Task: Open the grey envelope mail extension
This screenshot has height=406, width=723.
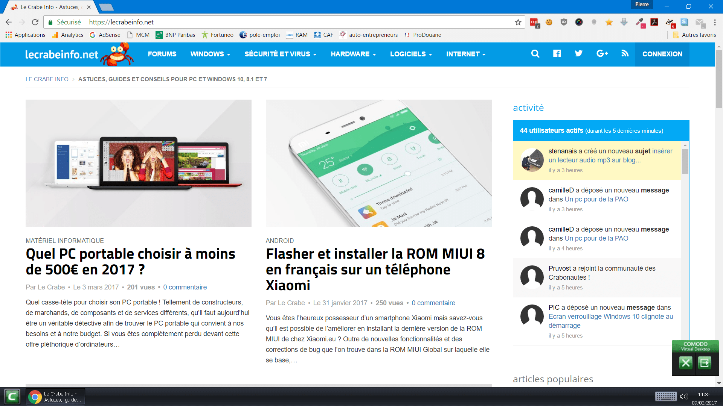Action: [x=700, y=23]
